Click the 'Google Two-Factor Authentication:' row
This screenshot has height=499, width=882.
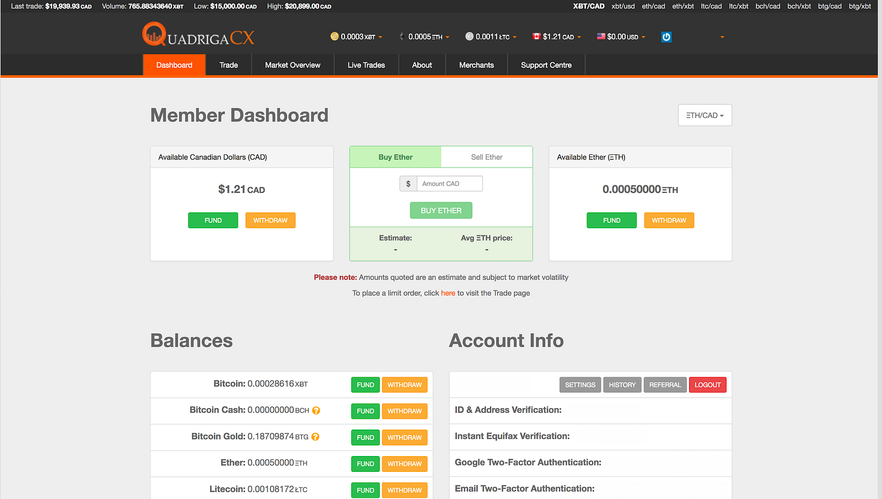click(590, 463)
